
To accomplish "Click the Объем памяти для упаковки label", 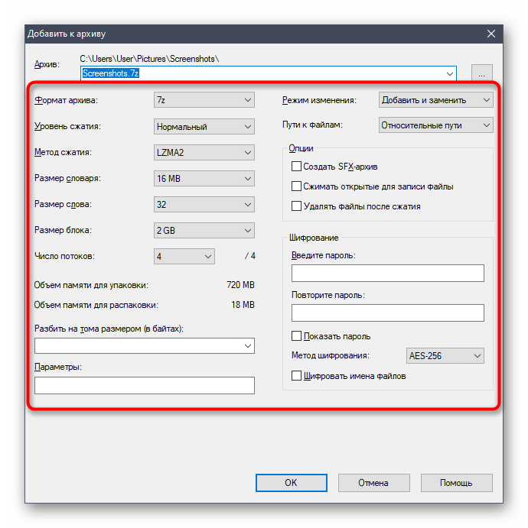I will tap(91, 285).
